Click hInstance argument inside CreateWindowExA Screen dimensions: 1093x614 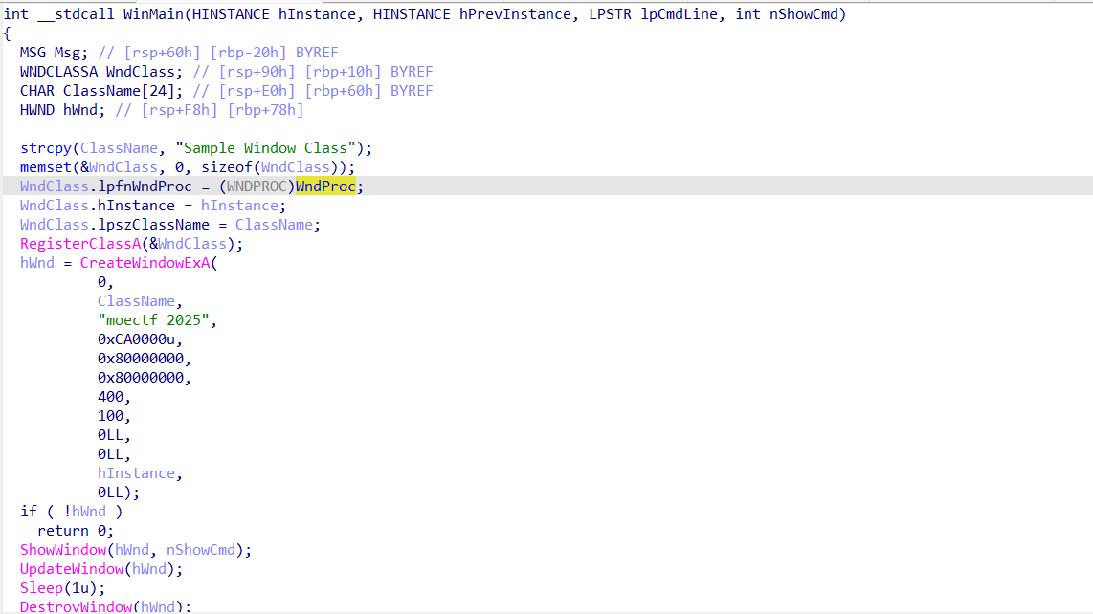point(136,473)
